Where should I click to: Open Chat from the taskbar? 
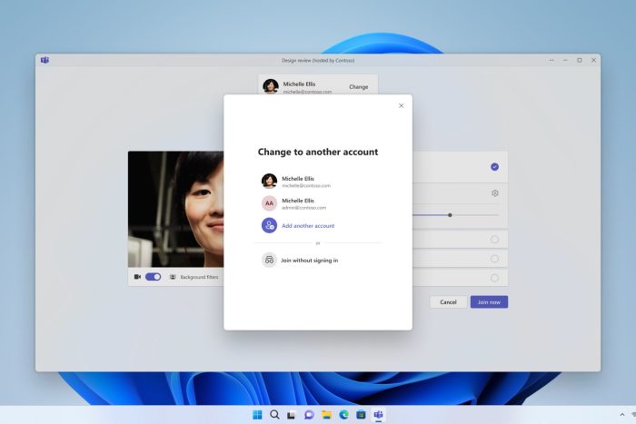coord(309,415)
